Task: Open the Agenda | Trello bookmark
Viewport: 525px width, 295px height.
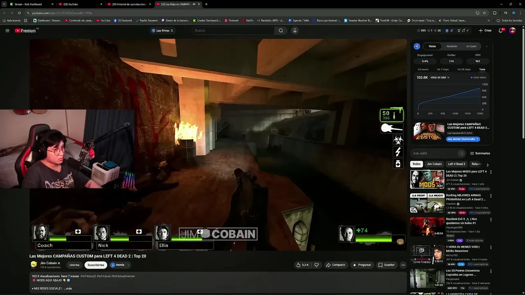Action: click(x=299, y=20)
